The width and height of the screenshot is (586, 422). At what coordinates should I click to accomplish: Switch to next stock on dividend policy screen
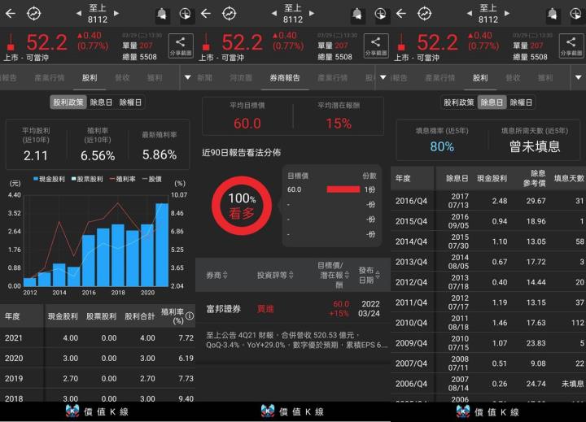tap(116, 13)
